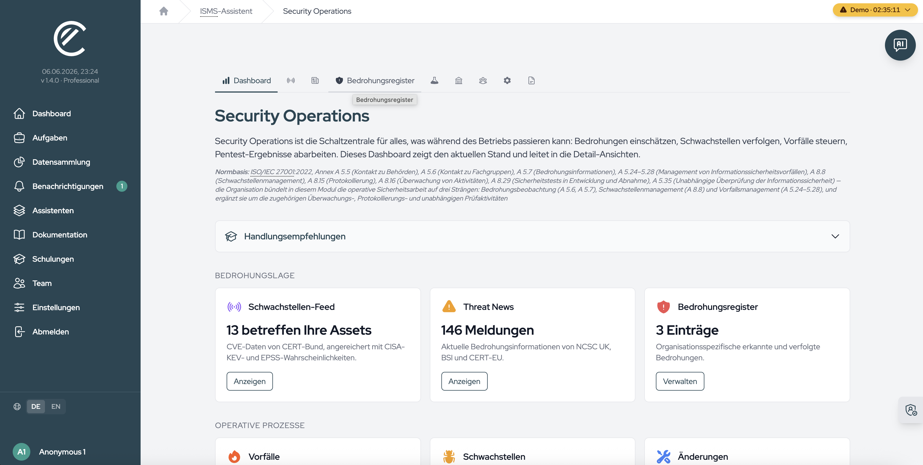923x465 pixels.
Task: Open the people group icon tab
Action: pyautogui.click(x=483, y=80)
